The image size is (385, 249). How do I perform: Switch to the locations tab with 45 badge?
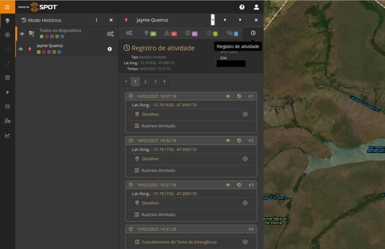point(150,33)
